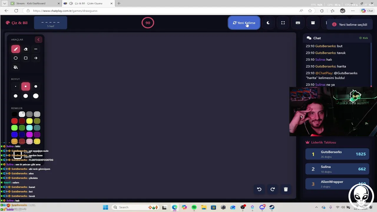Pick the magenta color swatch
This screenshot has height=212, width=377.
tap(29, 135)
